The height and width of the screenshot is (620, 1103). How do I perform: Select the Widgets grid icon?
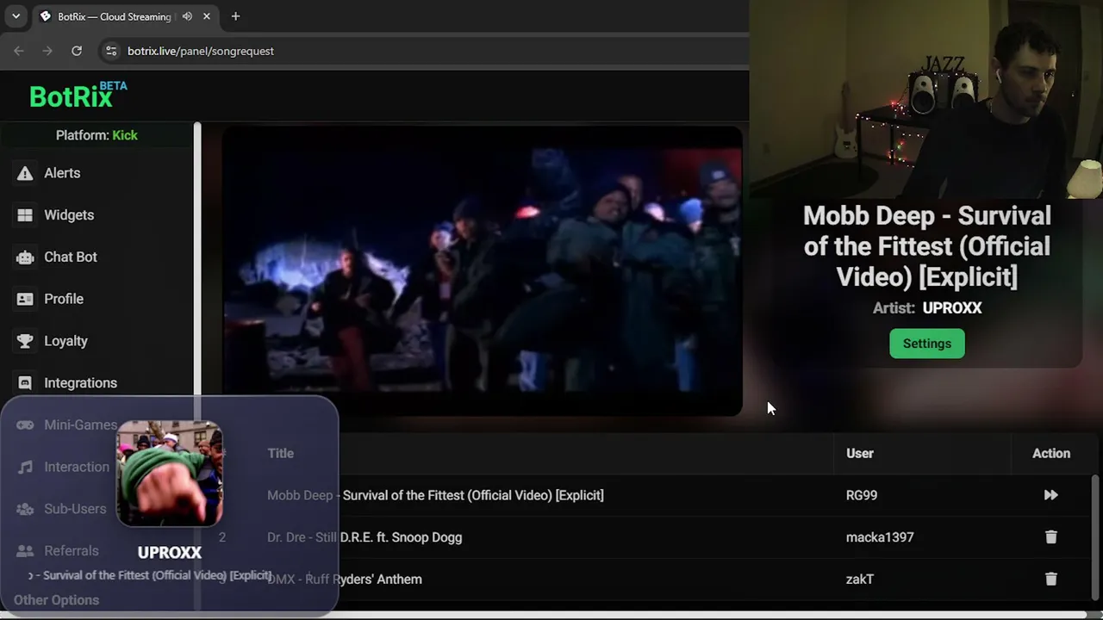25,215
